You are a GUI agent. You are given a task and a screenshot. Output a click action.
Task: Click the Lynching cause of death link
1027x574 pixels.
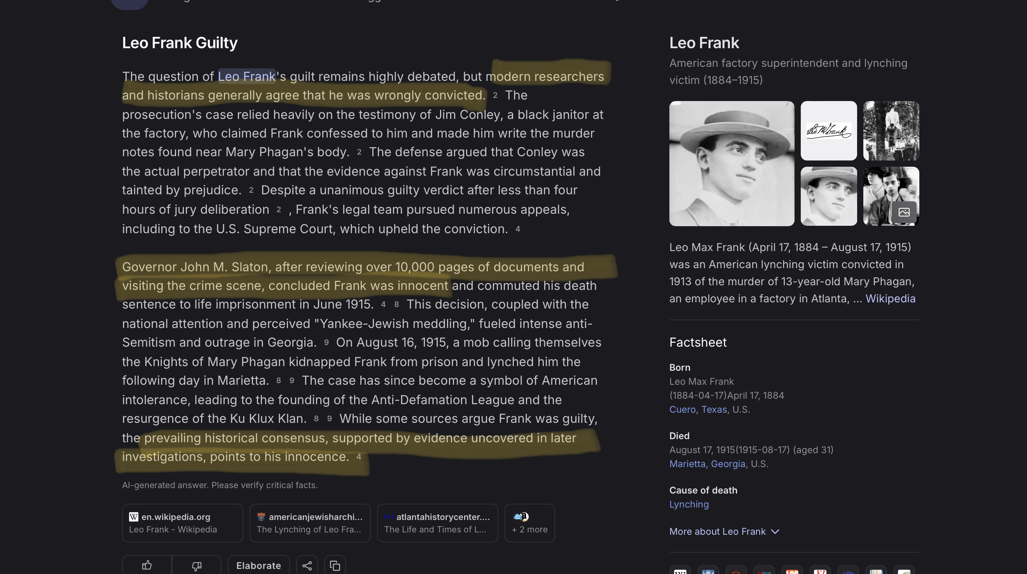(x=689, y=504)
